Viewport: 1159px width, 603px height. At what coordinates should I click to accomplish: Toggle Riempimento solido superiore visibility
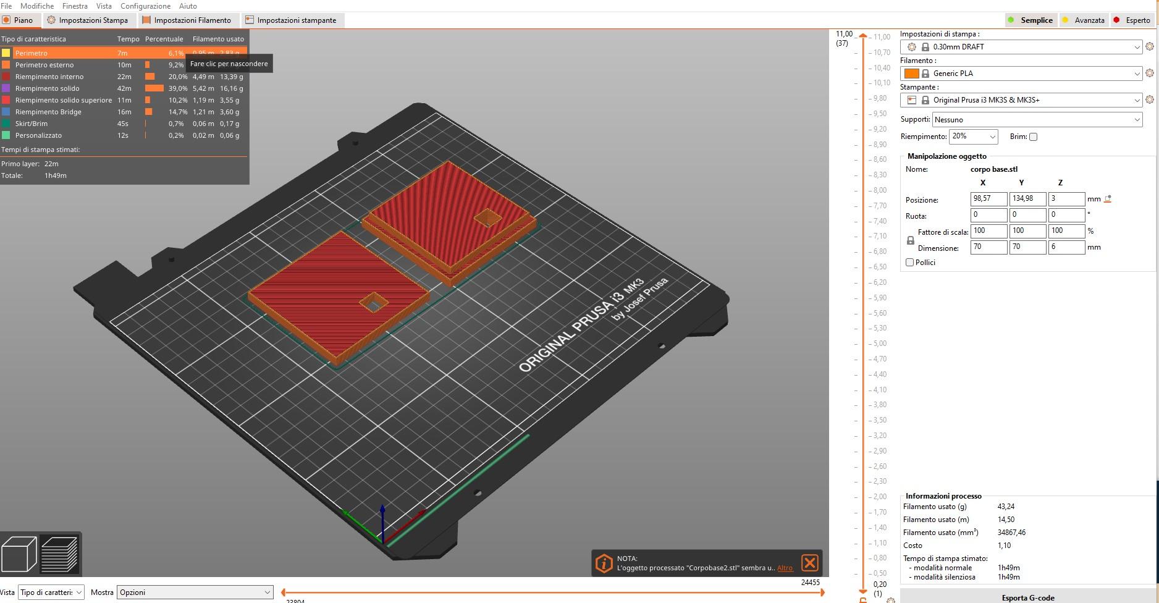click(x=124, y=100)
